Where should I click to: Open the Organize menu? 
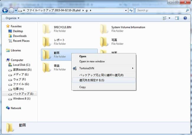(x=12, y=18)
